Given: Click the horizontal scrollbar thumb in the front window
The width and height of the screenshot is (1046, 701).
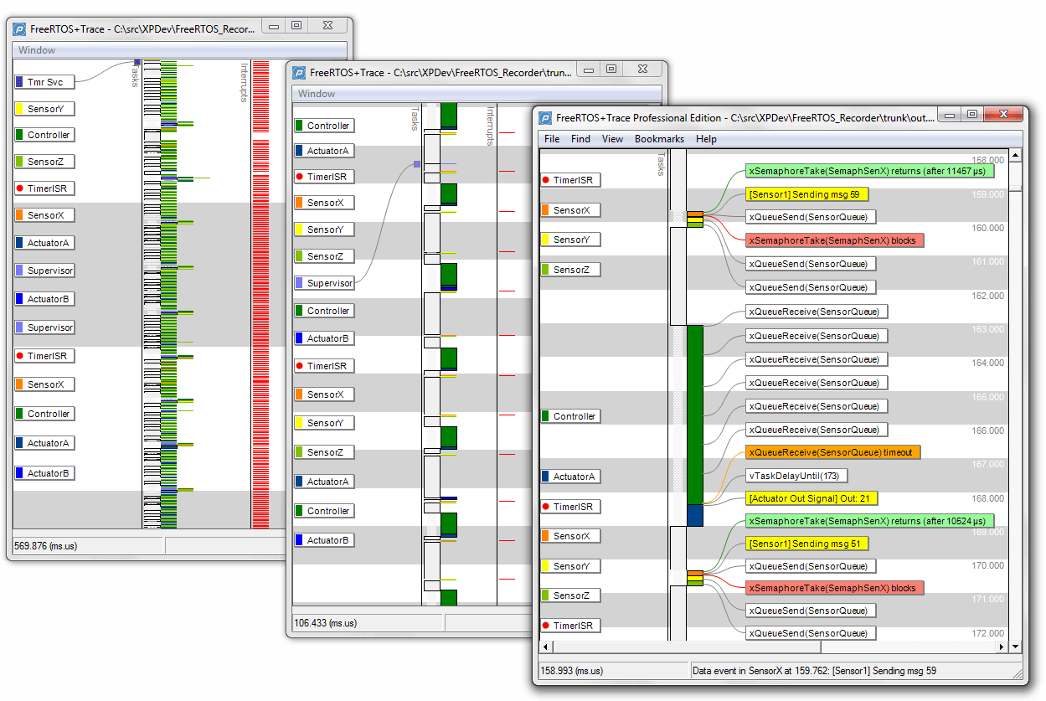Looking at the screenshot, I should pos(687,647).
